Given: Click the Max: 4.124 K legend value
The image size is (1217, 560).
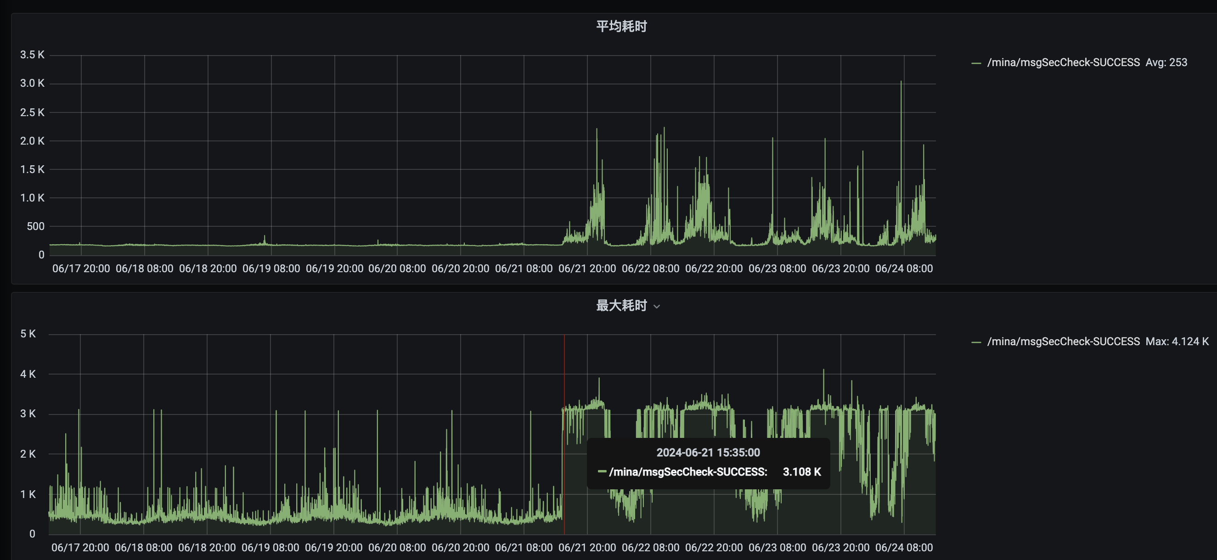Looking at the screenshot, I should 1177,342.
